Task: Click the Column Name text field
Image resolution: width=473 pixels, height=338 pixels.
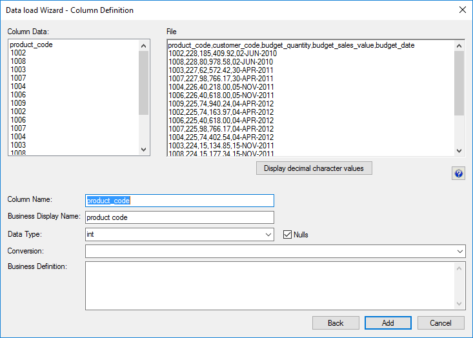Action: coord(179,201)
